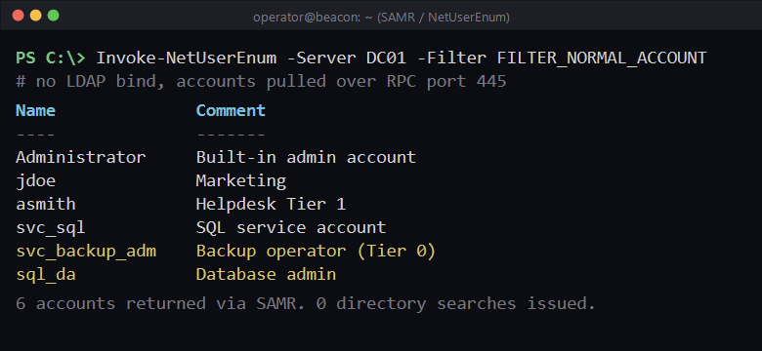762x351 pixels.
Task: Click the 'Comment' column header
Action: [x=231, y=110]
